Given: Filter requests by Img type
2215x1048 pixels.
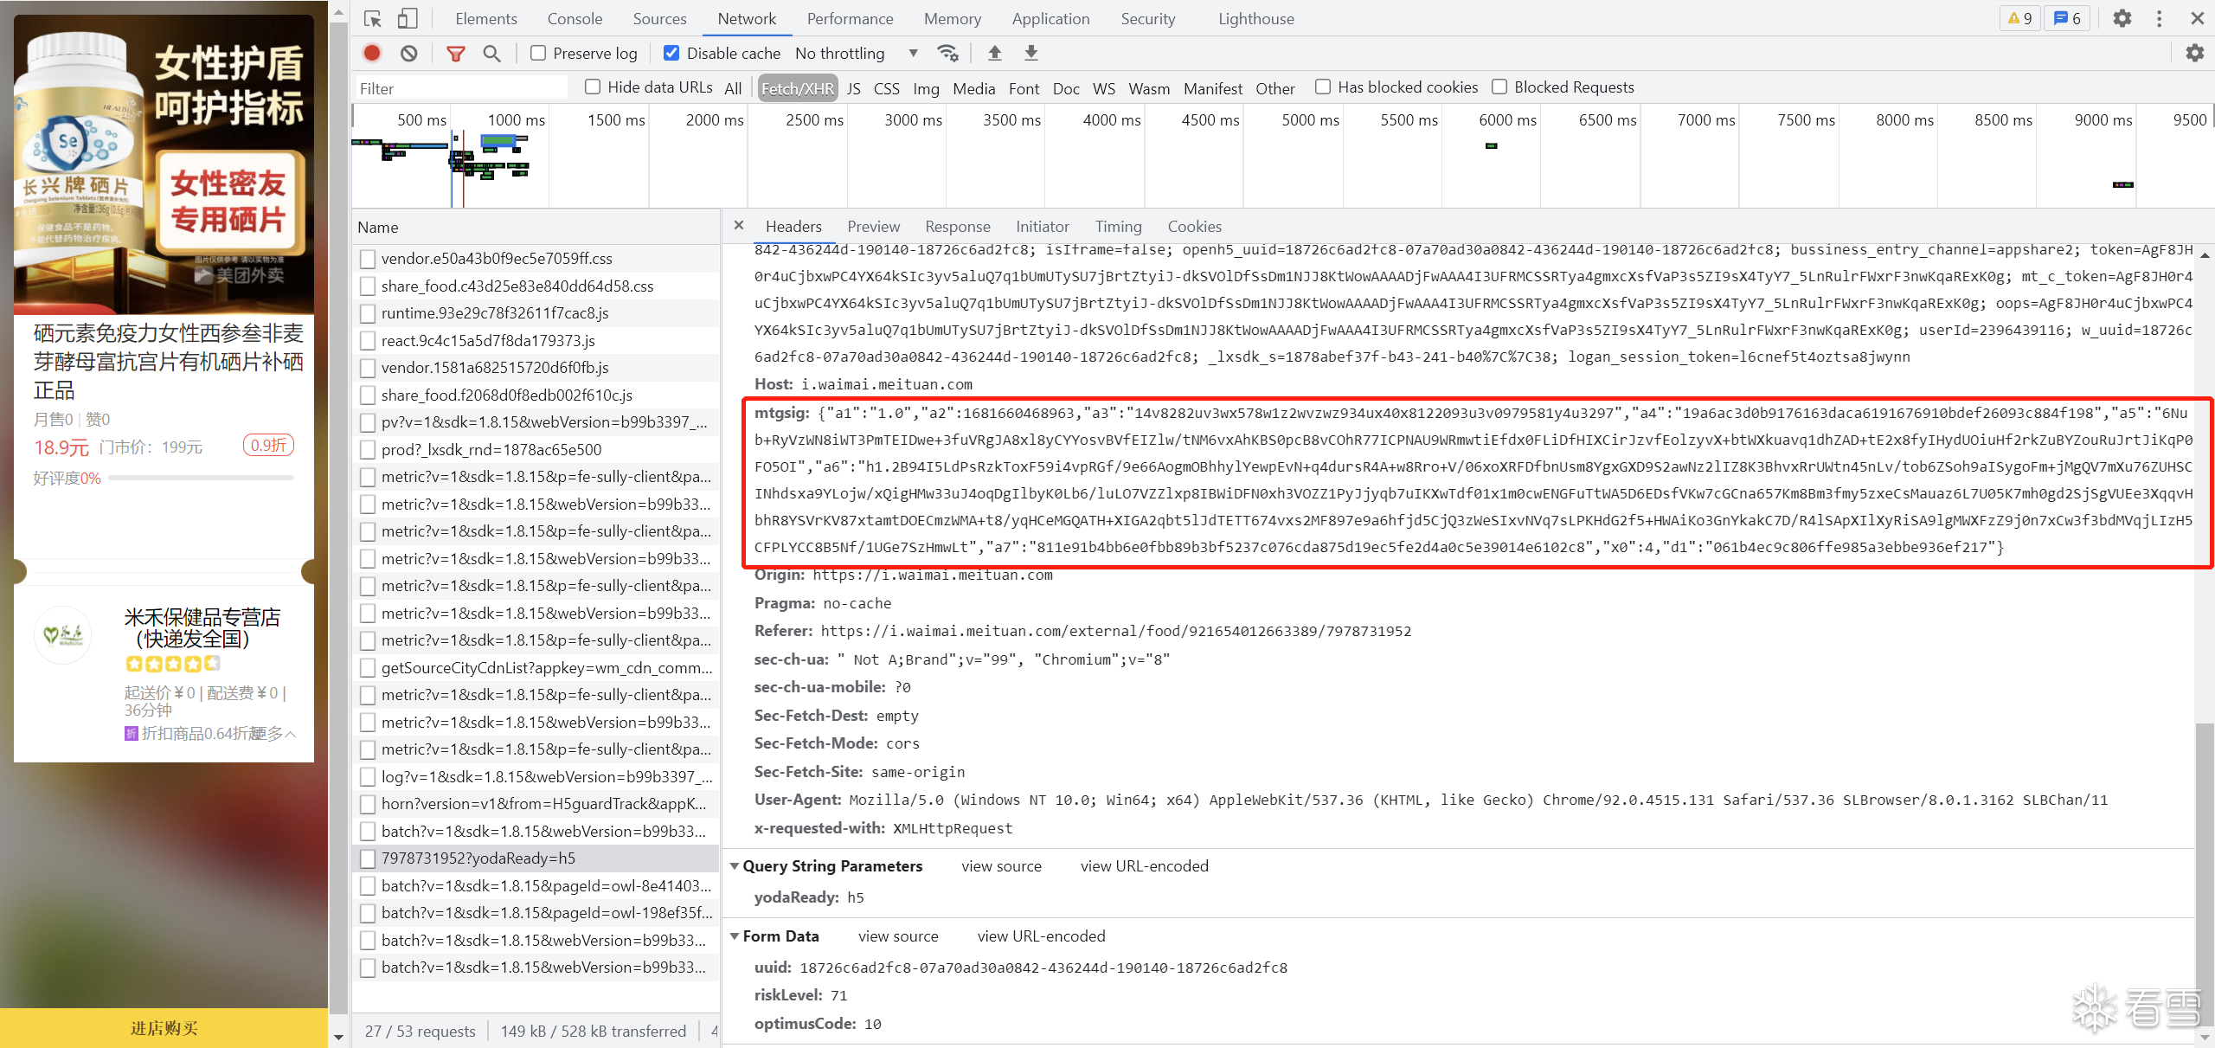Looking at the screenshot, I should [925, 88].
